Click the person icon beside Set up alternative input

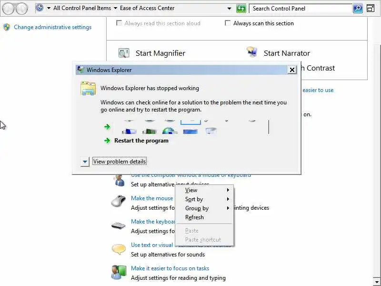(119, 181)
